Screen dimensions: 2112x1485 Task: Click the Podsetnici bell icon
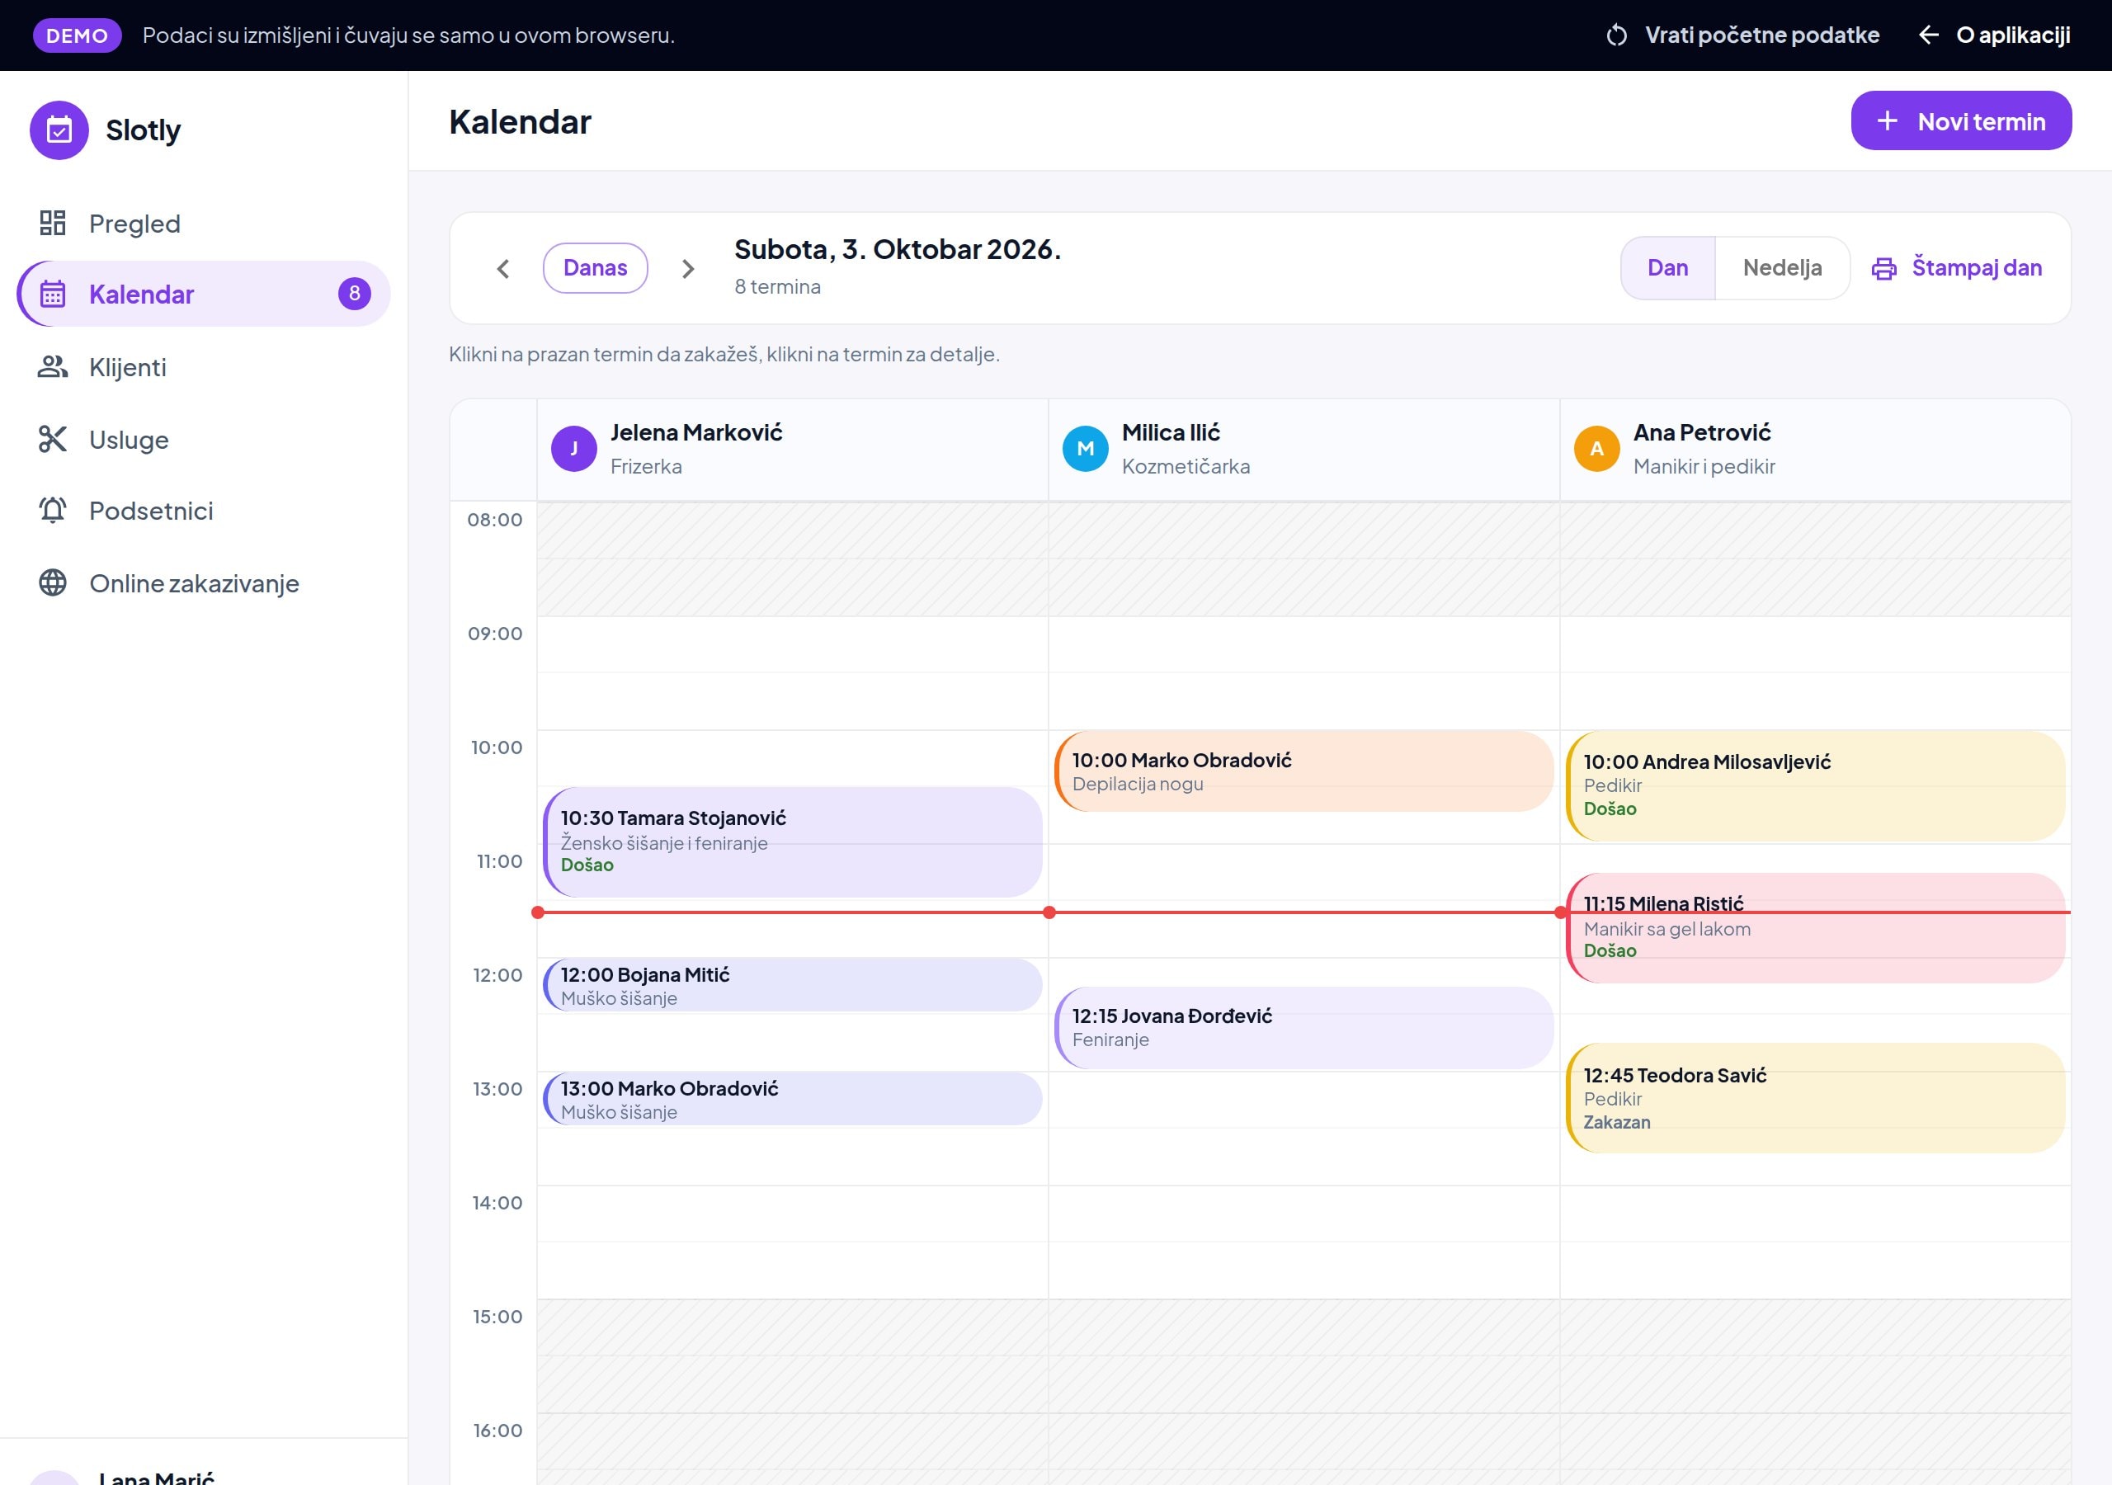53,510
